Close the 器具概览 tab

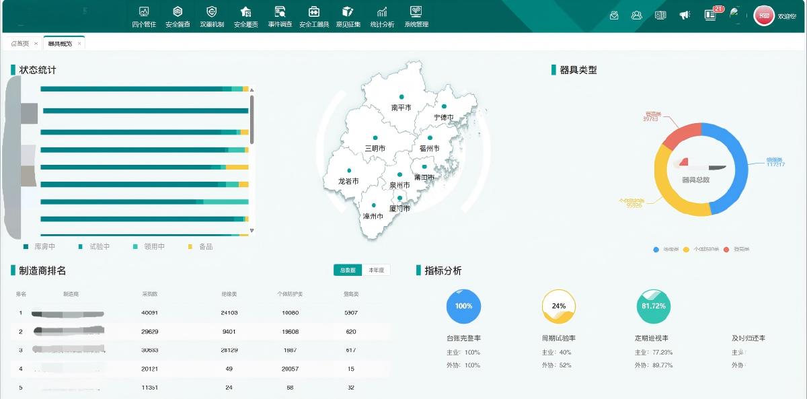(79, 44)
